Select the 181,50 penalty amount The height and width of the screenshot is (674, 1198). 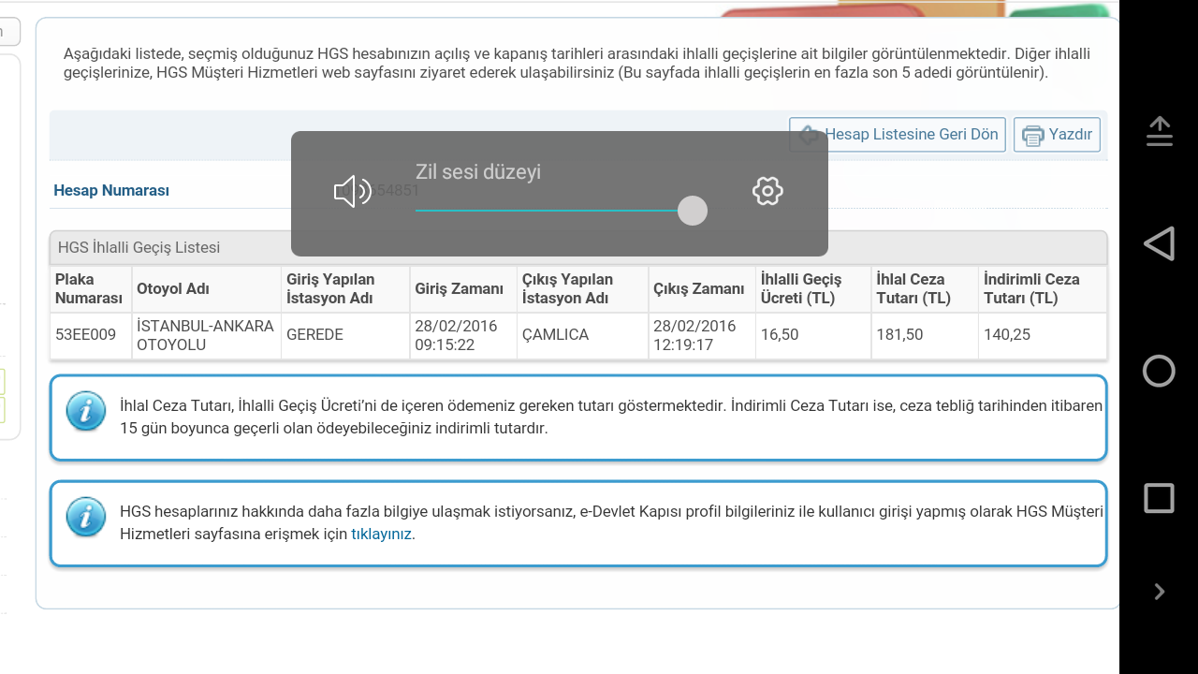(899, 335)
